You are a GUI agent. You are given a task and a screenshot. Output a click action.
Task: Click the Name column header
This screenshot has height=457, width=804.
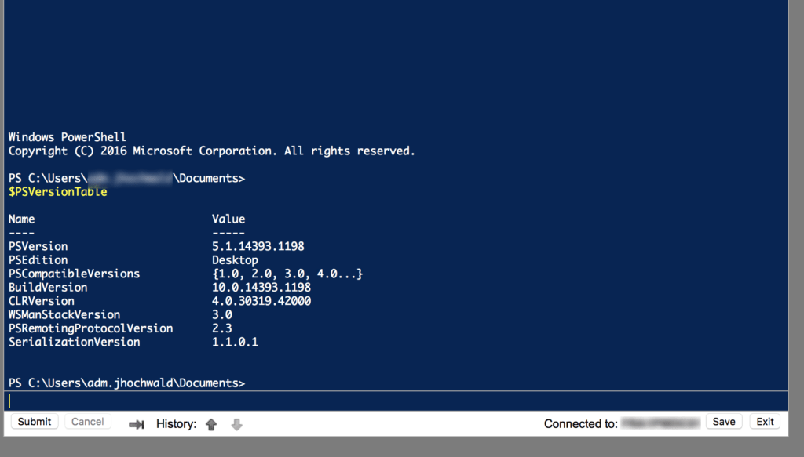21,219
